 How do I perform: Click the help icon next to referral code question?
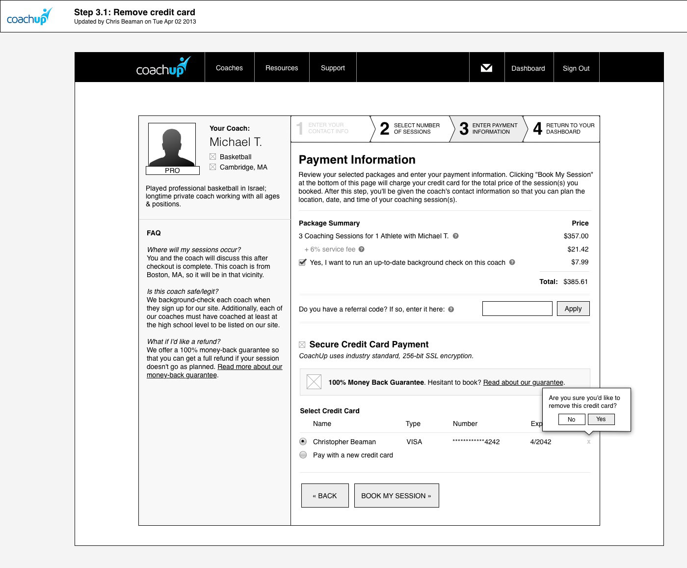pyautogui.click(x=451, y=310)
